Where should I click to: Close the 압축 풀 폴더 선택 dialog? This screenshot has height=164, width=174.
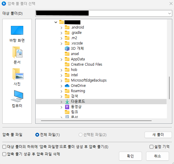click(171, 4)
